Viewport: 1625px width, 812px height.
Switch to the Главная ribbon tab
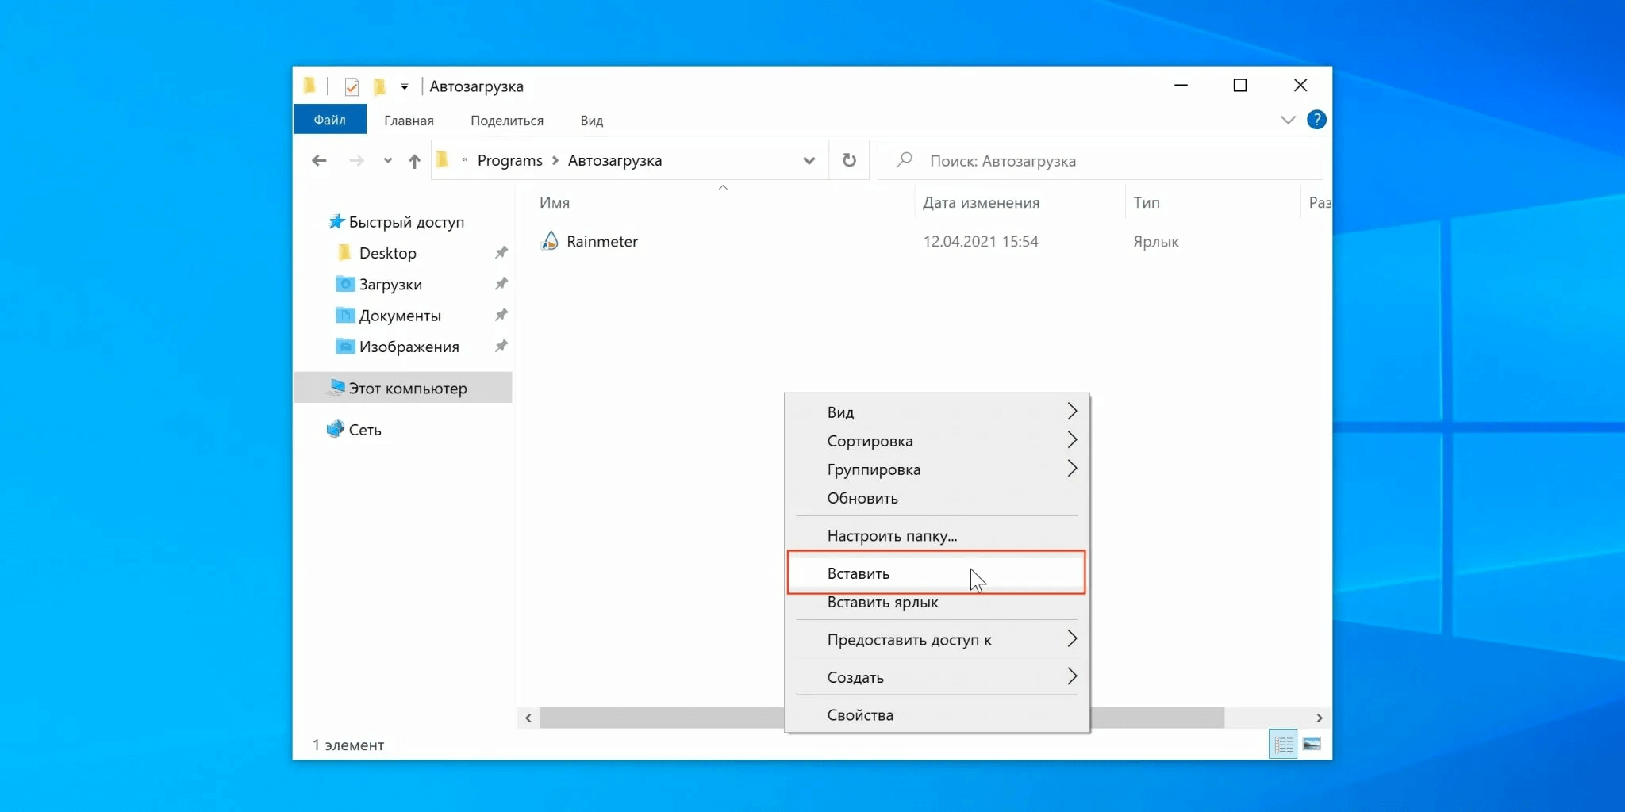tap(409, 121)
